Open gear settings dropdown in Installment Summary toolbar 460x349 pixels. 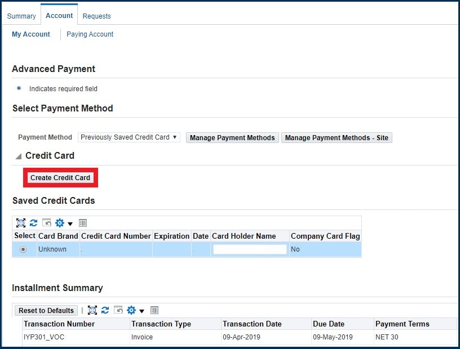click(x=135, y=310)
